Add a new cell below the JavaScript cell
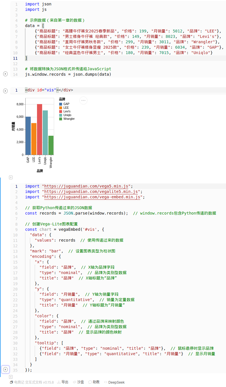 pos(11,377)
